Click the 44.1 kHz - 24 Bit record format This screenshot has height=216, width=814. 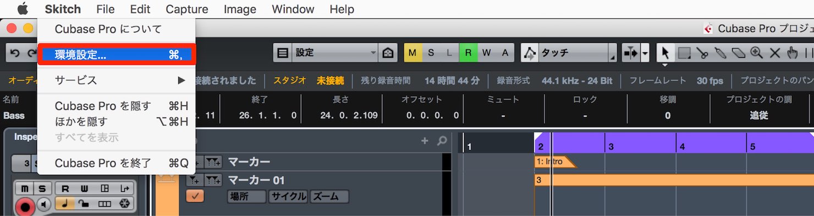pyautogui.click(x=577, y=80)
